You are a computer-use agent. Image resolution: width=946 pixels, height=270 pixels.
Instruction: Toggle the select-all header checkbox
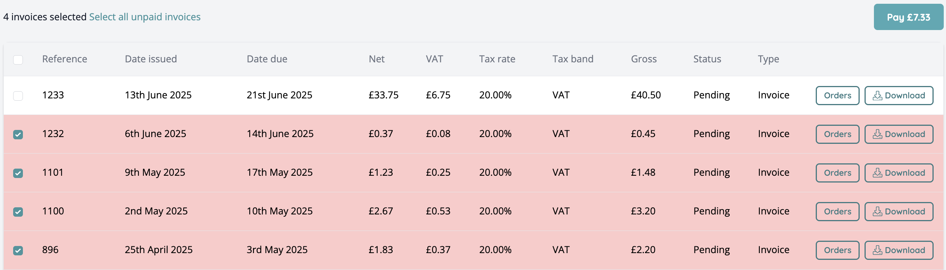(18, 60)
